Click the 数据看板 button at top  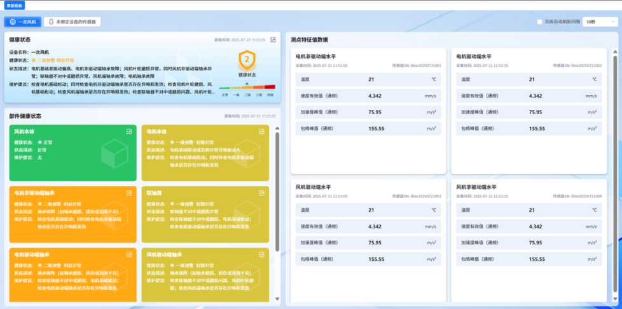pyautogui.click(x=14, y=5)
